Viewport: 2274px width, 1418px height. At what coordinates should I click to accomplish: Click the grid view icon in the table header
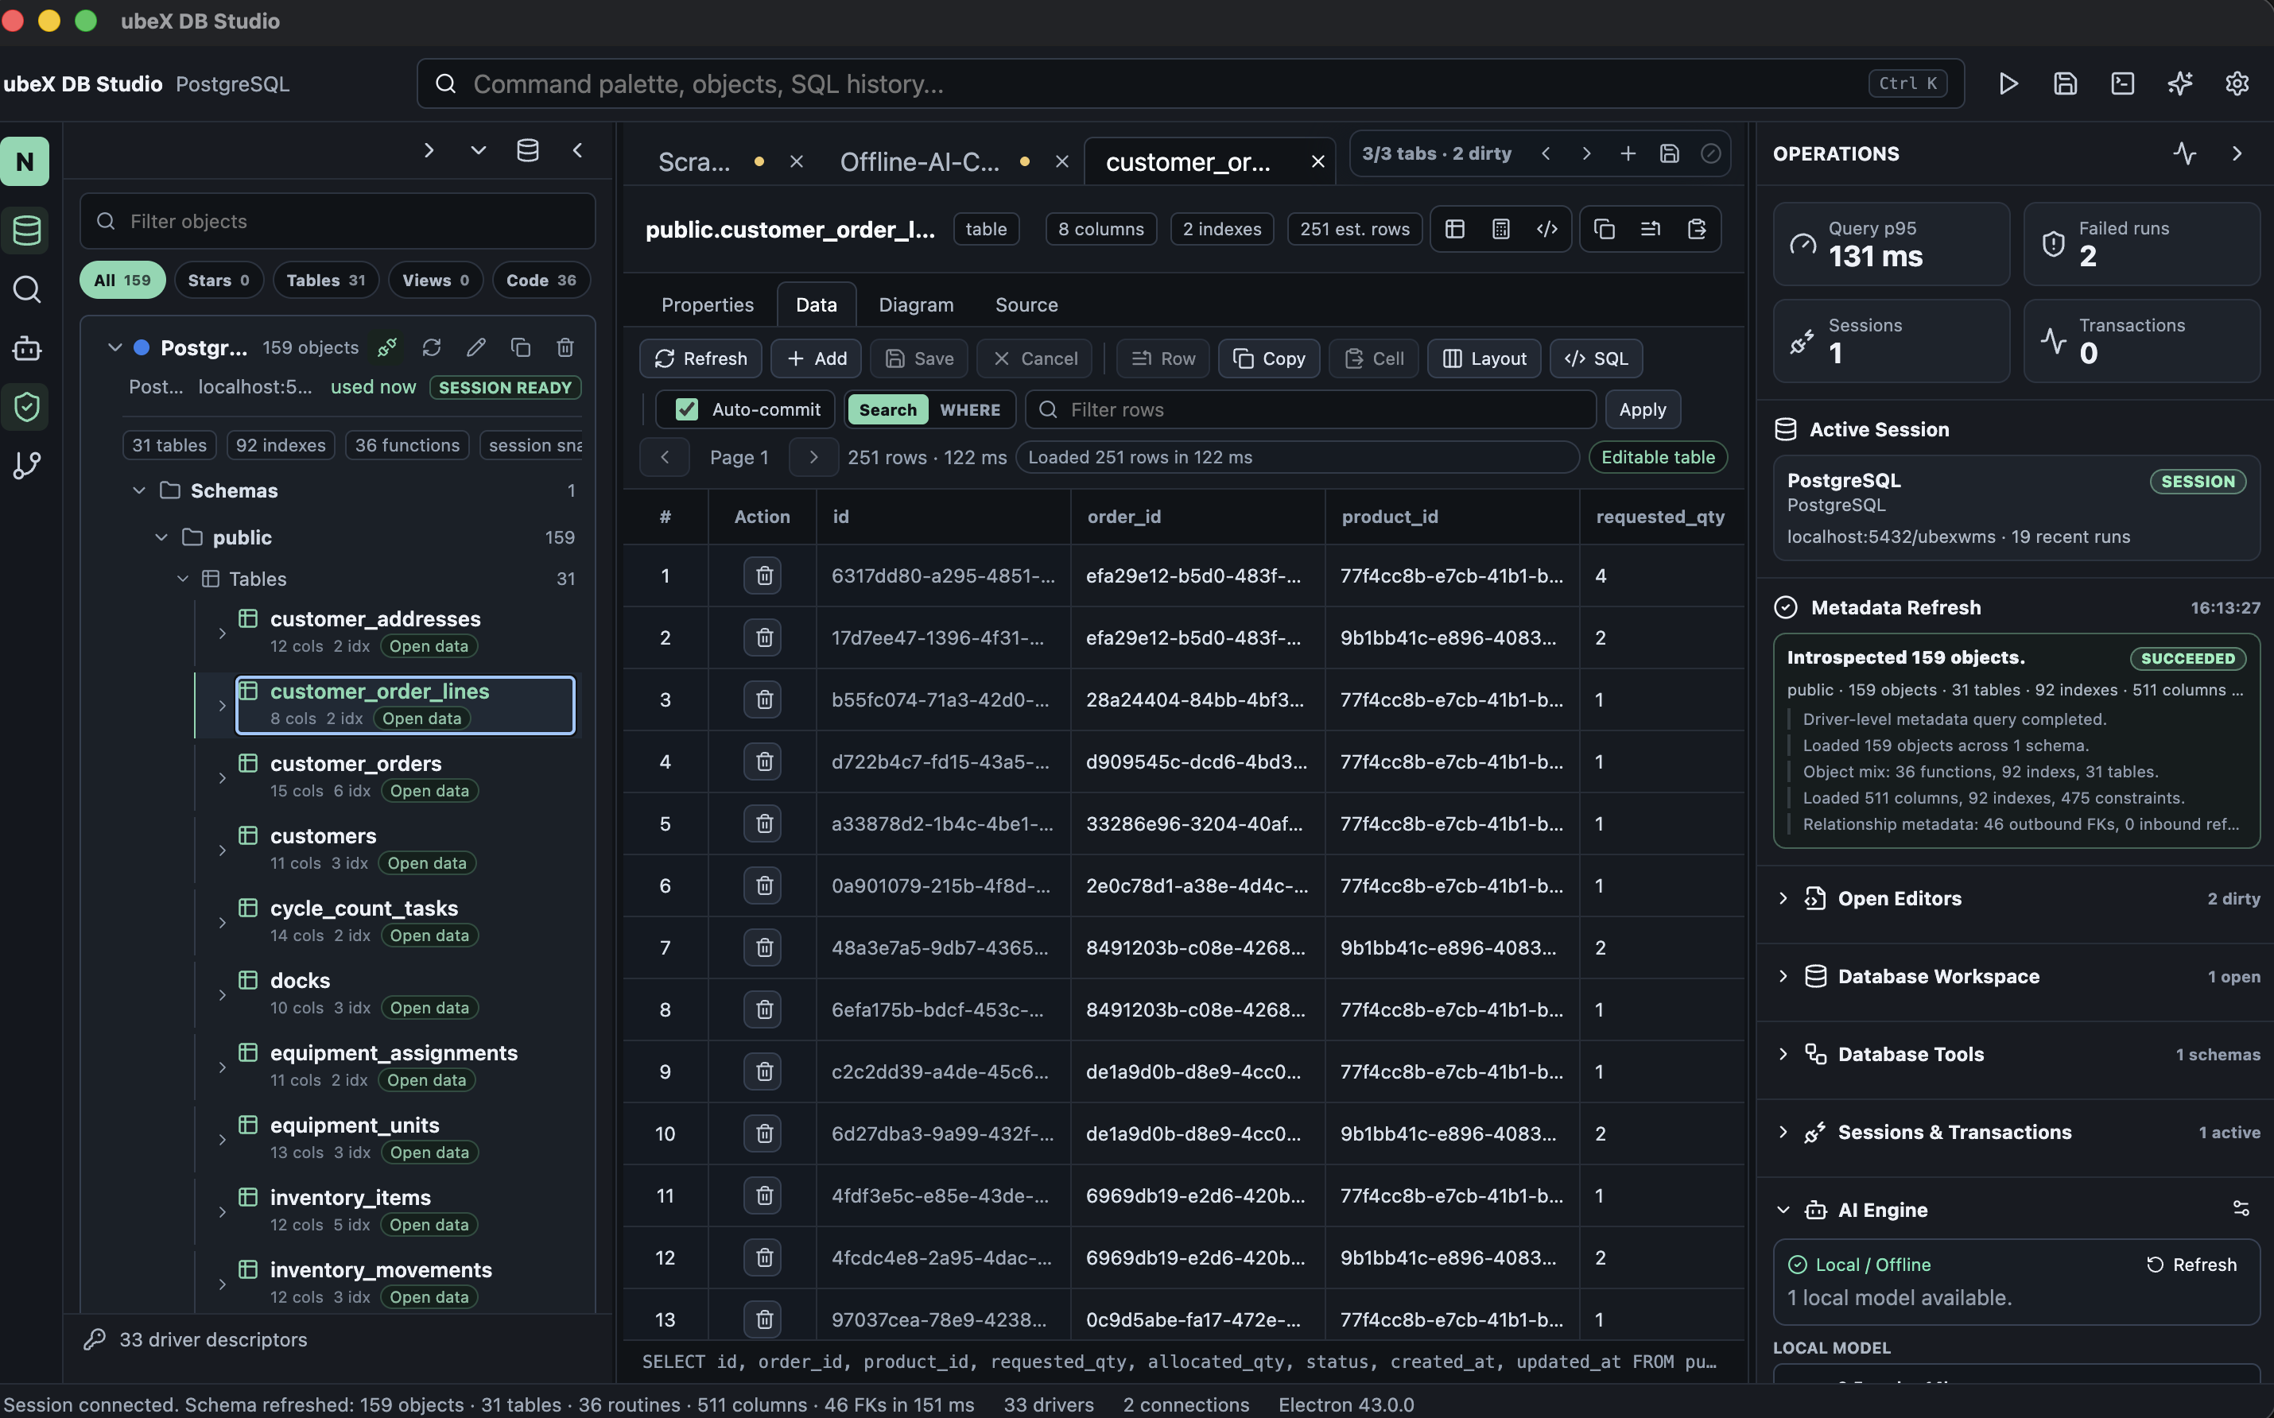point(1455,229)
